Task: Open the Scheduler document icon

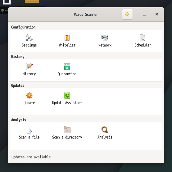Action: pyautogui.click(x=143, y=38)
